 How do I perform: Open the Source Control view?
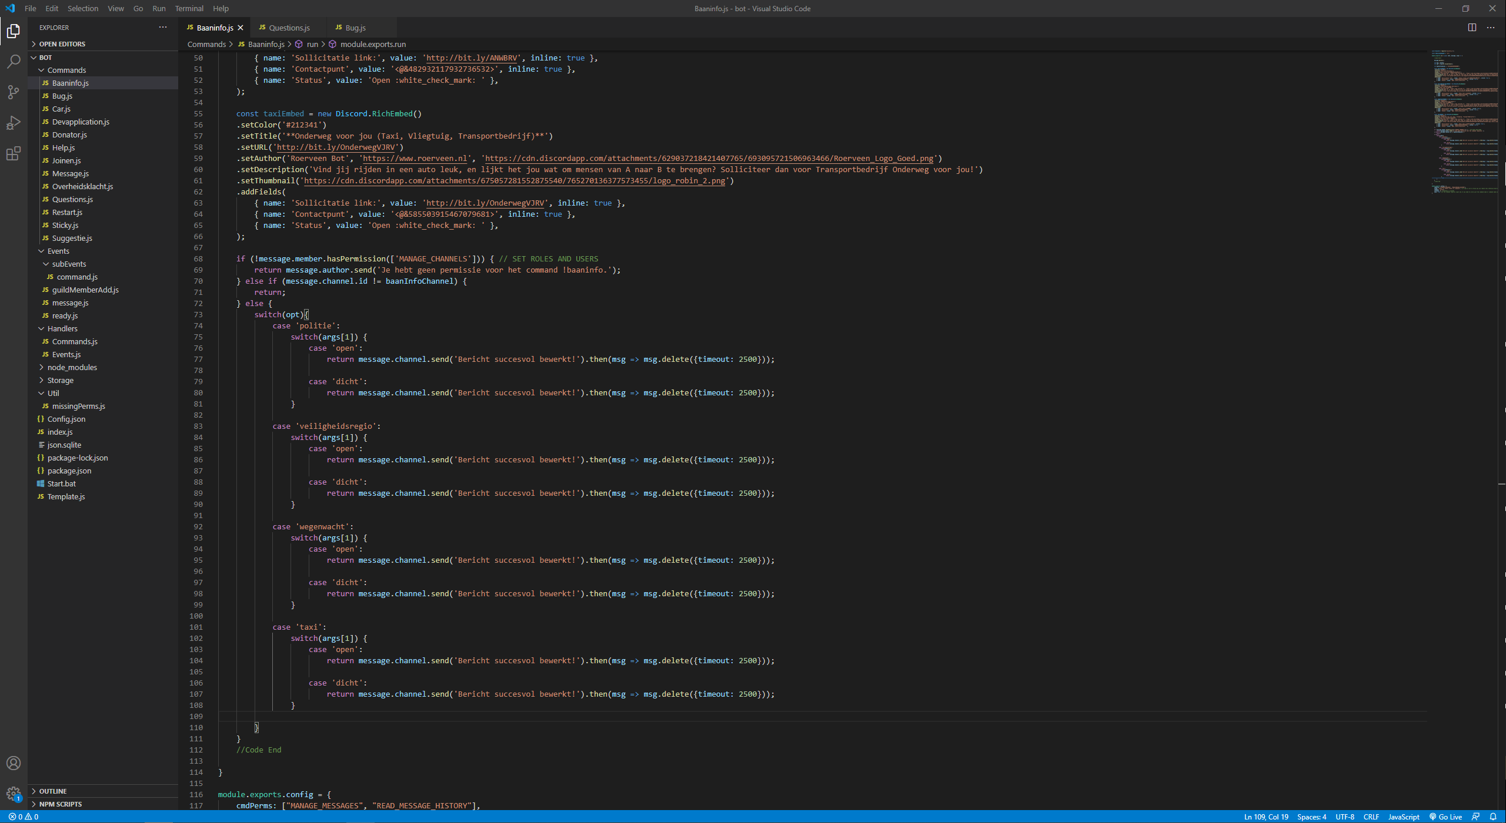coord(14,92)
